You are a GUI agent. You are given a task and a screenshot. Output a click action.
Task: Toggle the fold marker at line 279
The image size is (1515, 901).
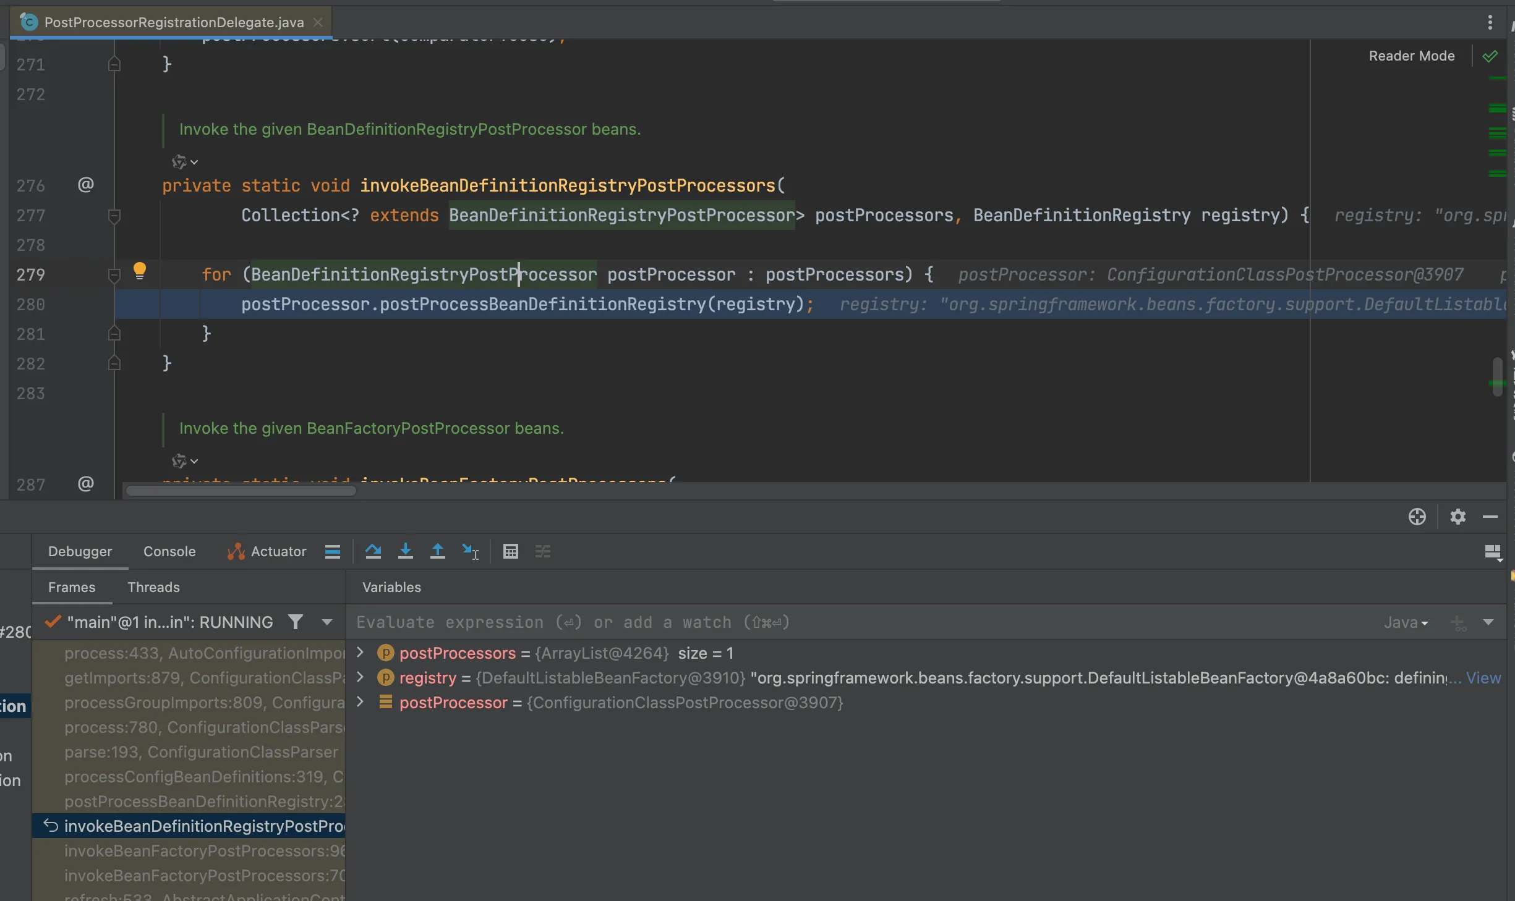[x=114, y=275]
